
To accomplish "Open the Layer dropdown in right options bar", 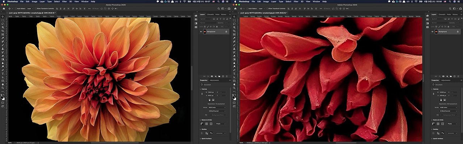I will (x=262, y=9).
